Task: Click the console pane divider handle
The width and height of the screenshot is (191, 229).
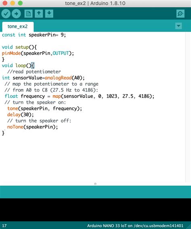Action: pyautogui.click(x=95, y=184)
